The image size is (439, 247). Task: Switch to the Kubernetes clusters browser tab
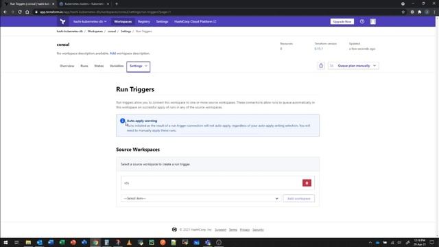tap(84, 4)
